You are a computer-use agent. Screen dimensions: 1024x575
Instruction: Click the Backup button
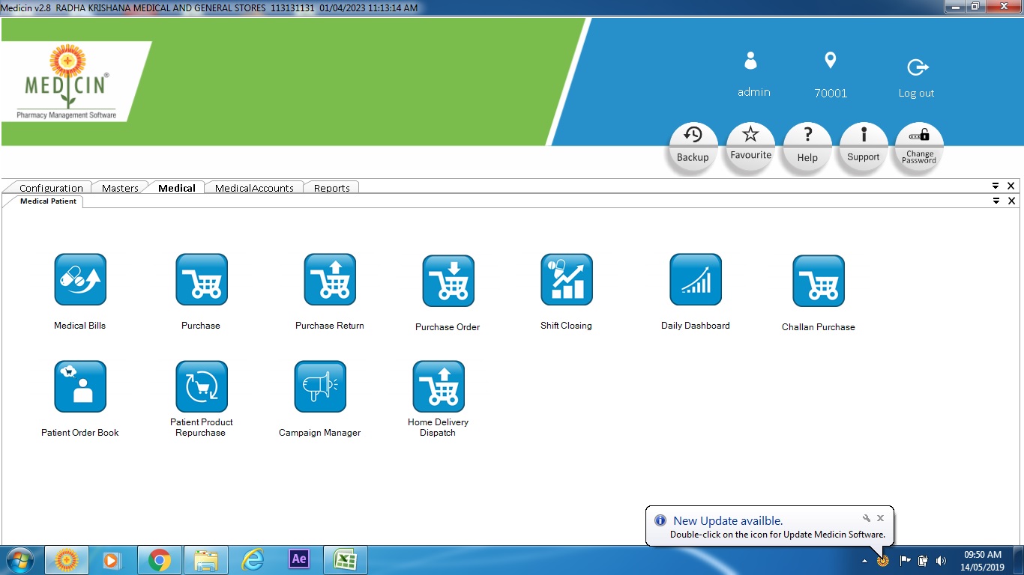click(693, 147)
